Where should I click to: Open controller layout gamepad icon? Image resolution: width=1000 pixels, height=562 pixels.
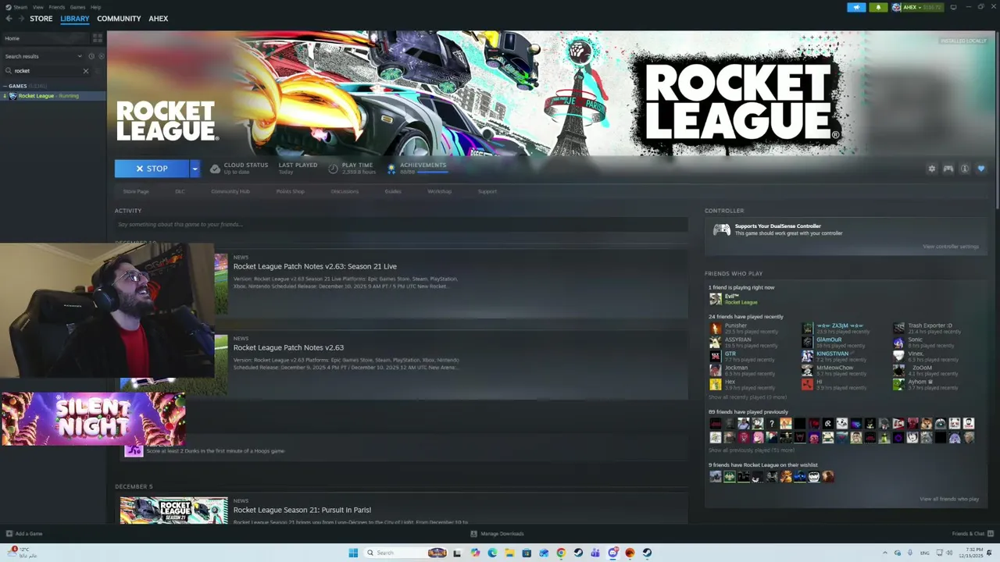click(x=948, y=169)
